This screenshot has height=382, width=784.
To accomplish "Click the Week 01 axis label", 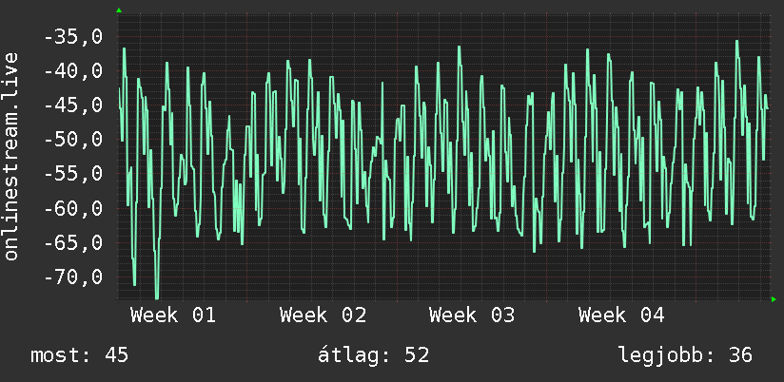I will 173,315.
